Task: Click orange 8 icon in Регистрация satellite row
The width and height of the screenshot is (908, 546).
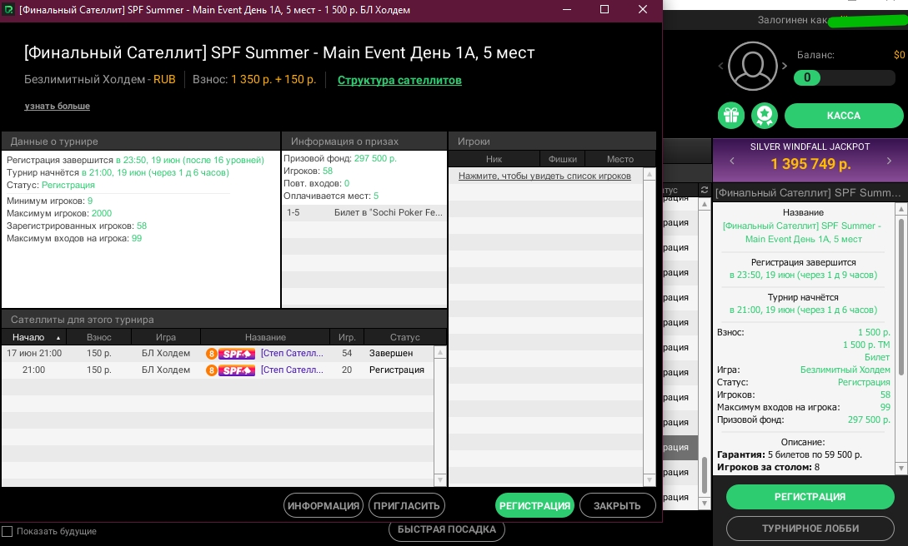Action: tap(211, 370)
